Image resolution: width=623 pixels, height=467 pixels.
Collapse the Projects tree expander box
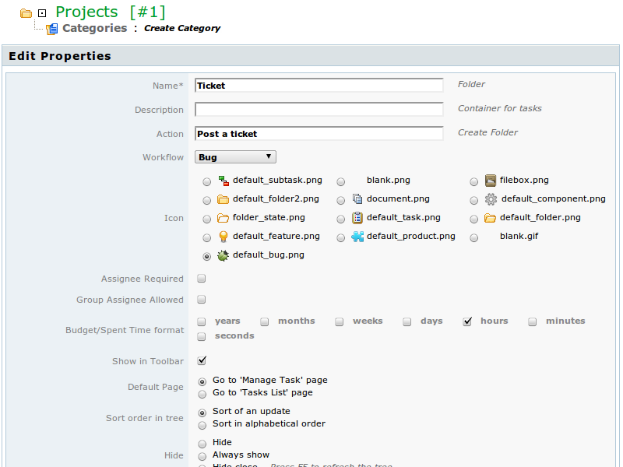(42, 13)
